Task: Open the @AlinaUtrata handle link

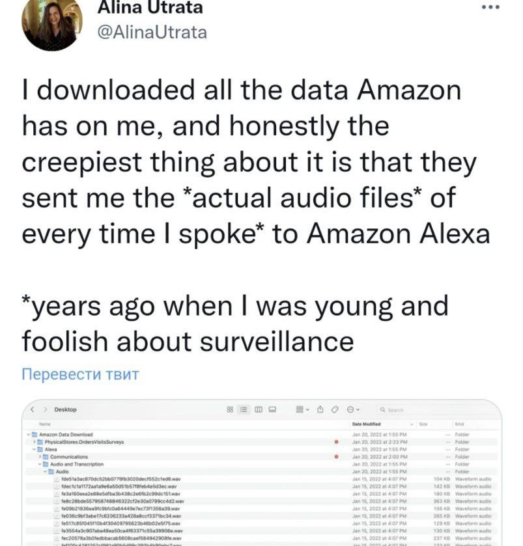Action: click(152, 32)
